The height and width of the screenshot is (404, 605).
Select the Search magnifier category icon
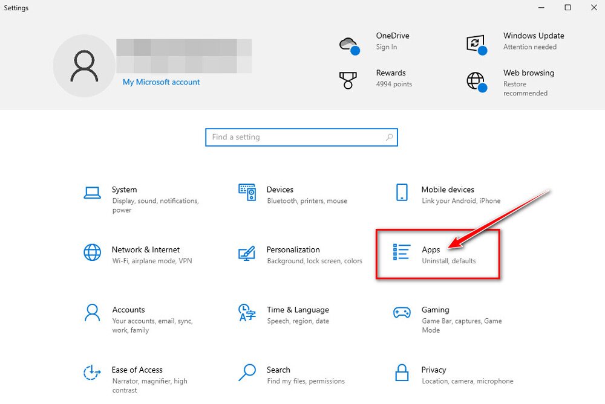(247, 373)
